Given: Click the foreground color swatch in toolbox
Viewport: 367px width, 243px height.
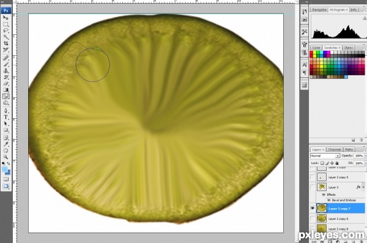Looking at the screenshot, I should [x=5, y=170].
